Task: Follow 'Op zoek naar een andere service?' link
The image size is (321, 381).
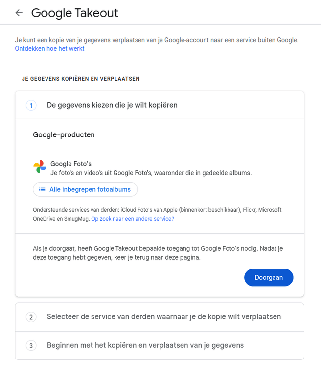Action: [x=133, y=219]
